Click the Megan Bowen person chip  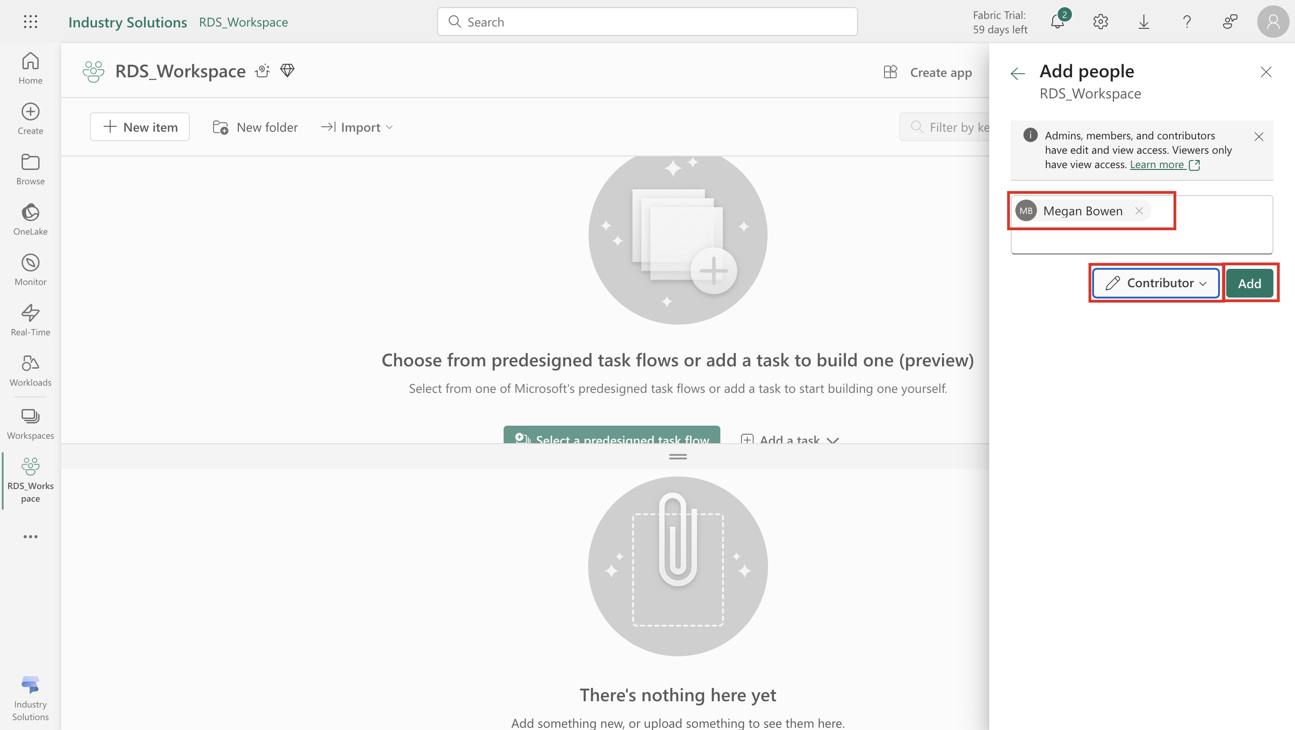point(1082,211)
